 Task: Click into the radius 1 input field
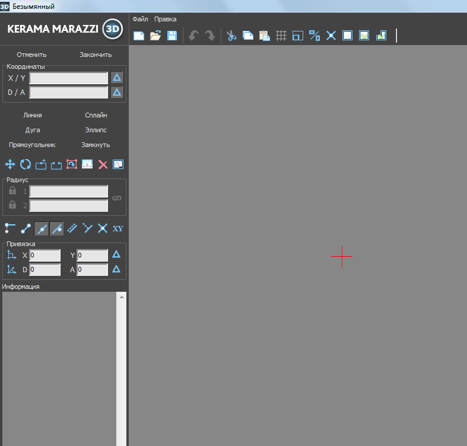(x=68, y=192)
